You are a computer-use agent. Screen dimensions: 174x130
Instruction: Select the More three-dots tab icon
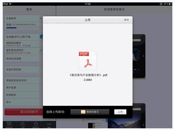click(x=49, y=125)
